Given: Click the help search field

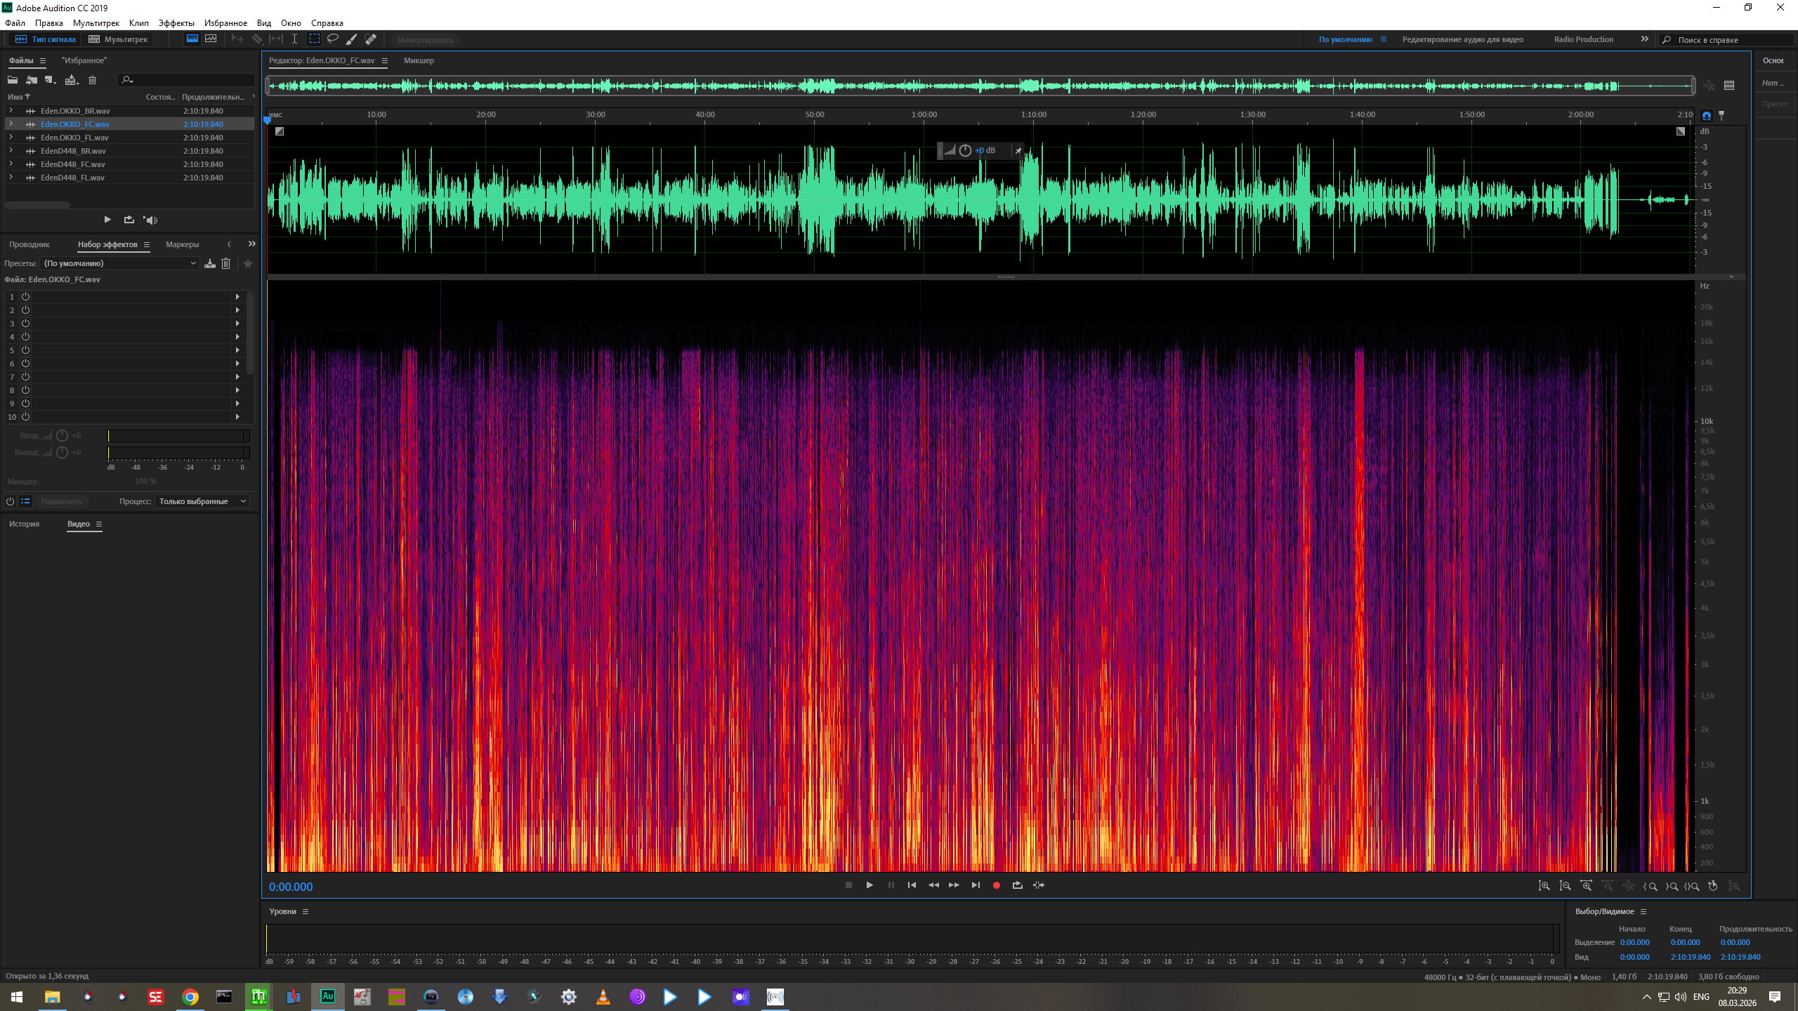Looking at the screenshot, I should (1728, 40).
